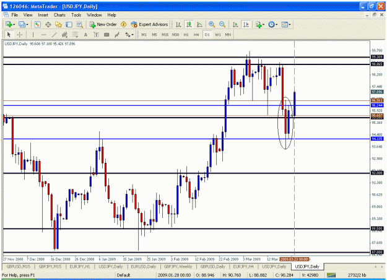Select the Text tool marked A
Viewport: 387px width, 280px height.
(85, 35)
